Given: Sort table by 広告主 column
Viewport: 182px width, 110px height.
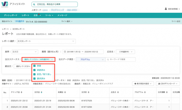Looking at the screenshot, I should tap(118, 92).
